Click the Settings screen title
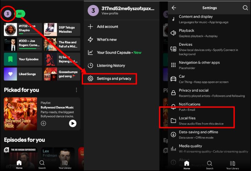Viewport: 251px width, 171px height. (209, 8)
